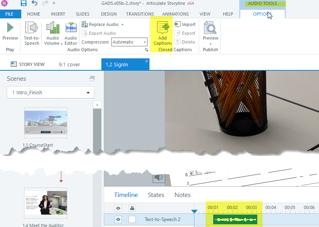Switch to STORY VIEW

pyautogui.click(x=28, y=64)
